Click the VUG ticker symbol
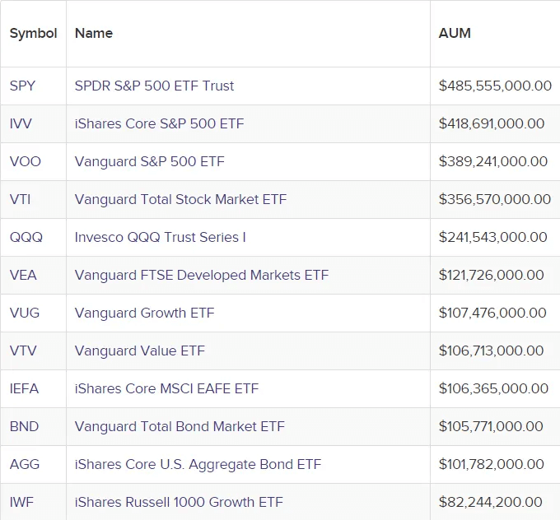The image size is (560, 520). [25, 313]
